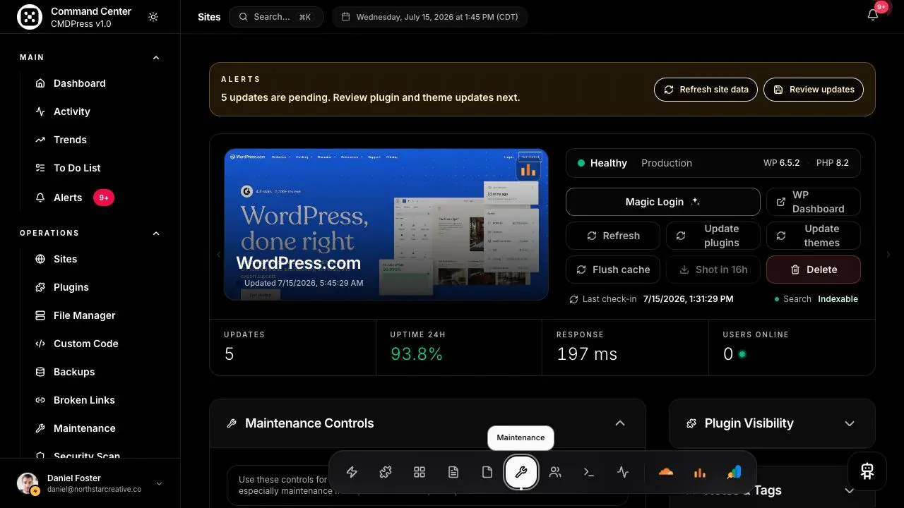Click the Healthy status indicator
The width and height of the screenshot is (904, 508).
[602, 163]
